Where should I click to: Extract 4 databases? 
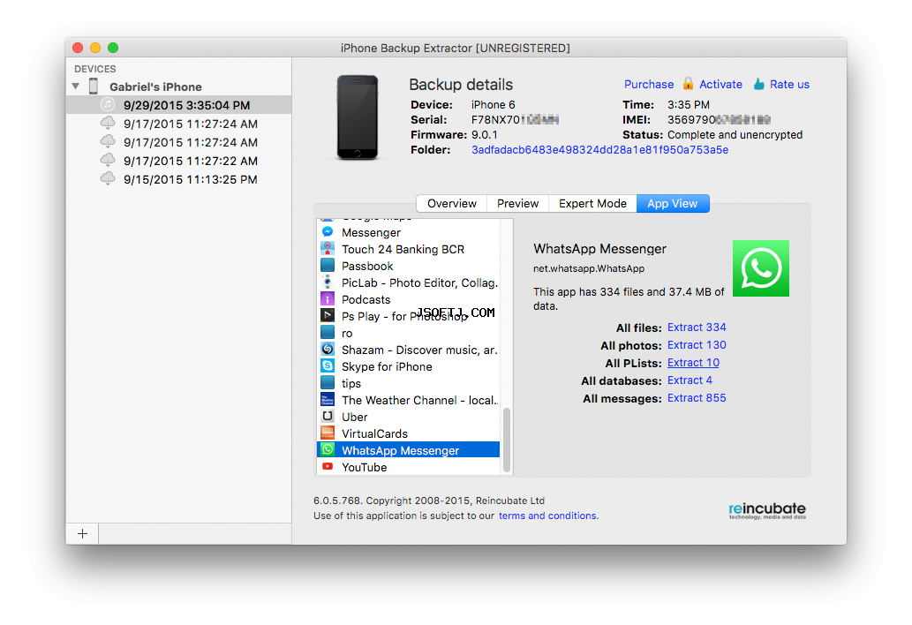(690, 380)
